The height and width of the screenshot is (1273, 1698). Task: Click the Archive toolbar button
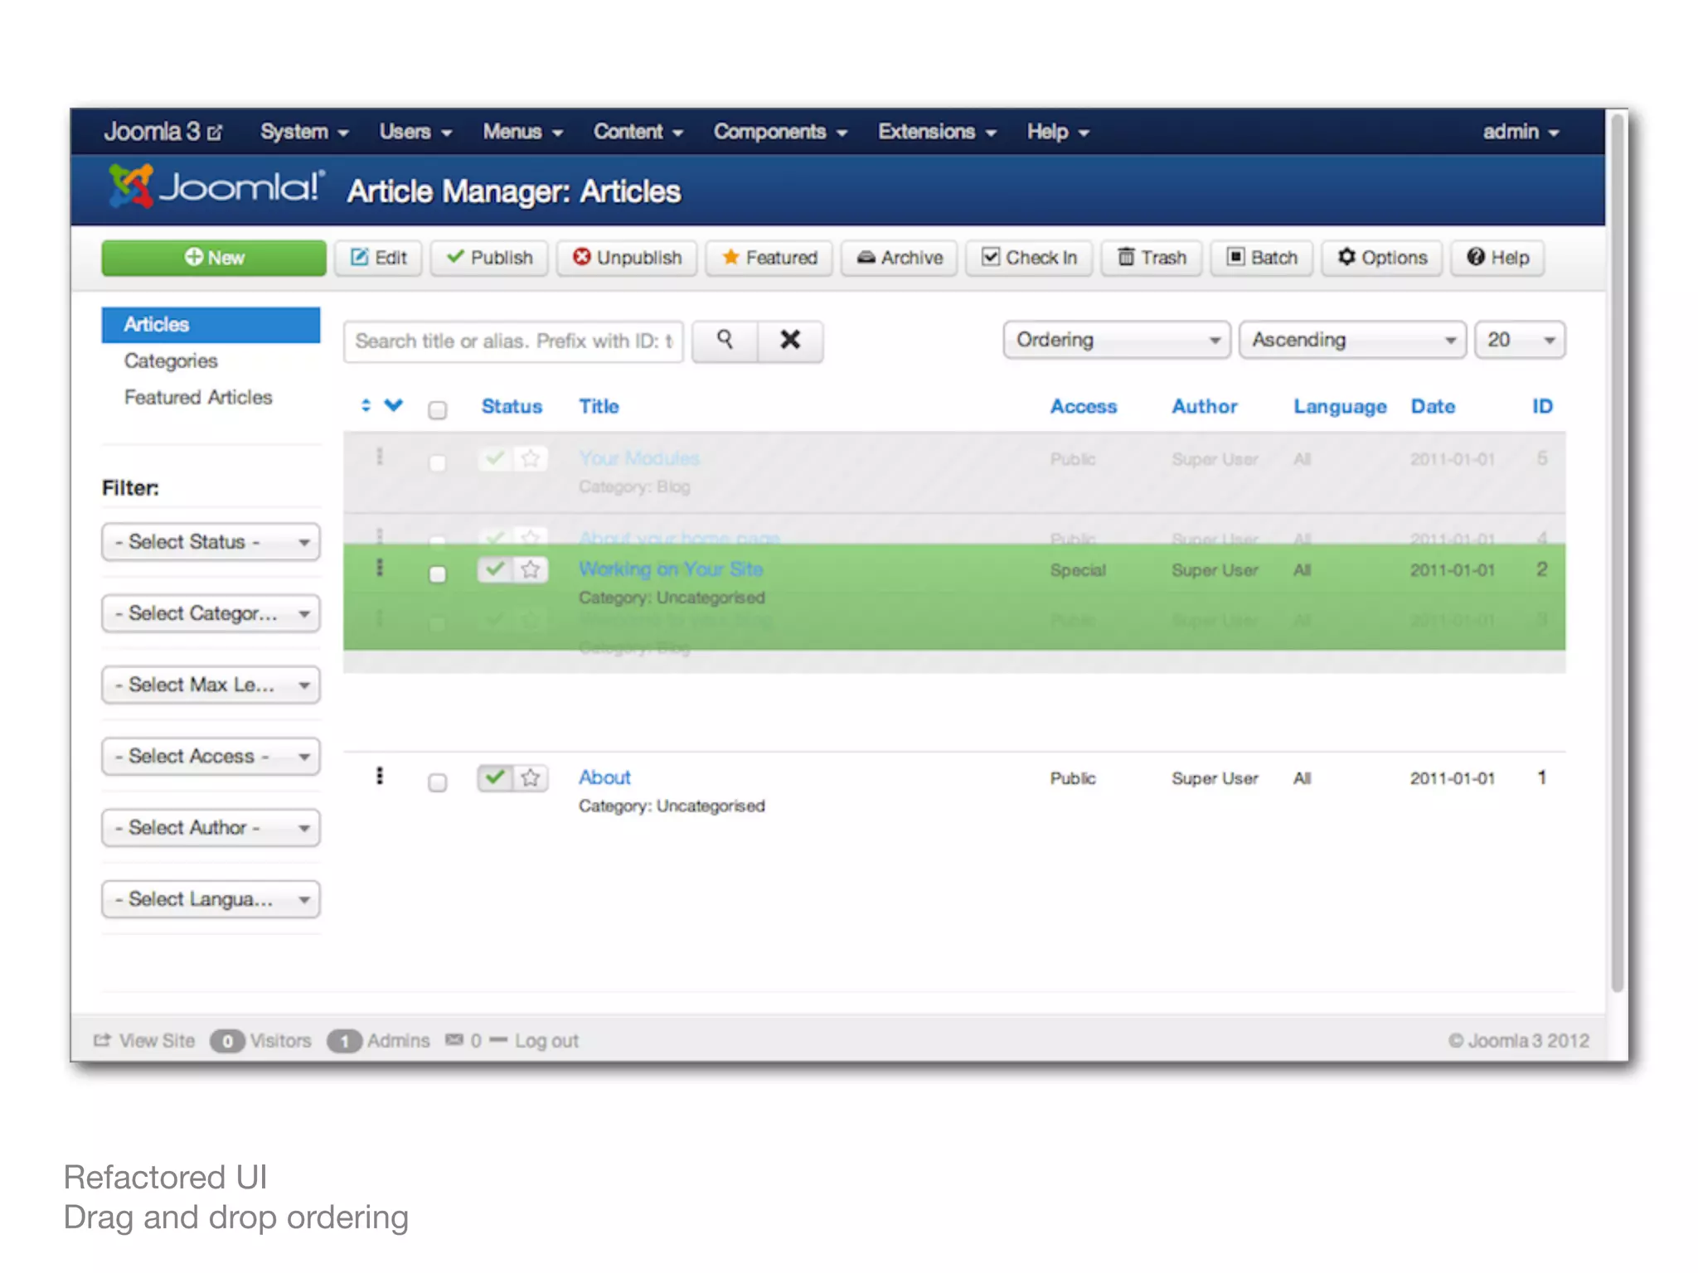point(900,258)
